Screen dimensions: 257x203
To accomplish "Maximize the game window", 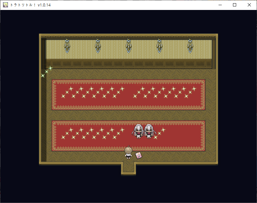I will point(235,5).
